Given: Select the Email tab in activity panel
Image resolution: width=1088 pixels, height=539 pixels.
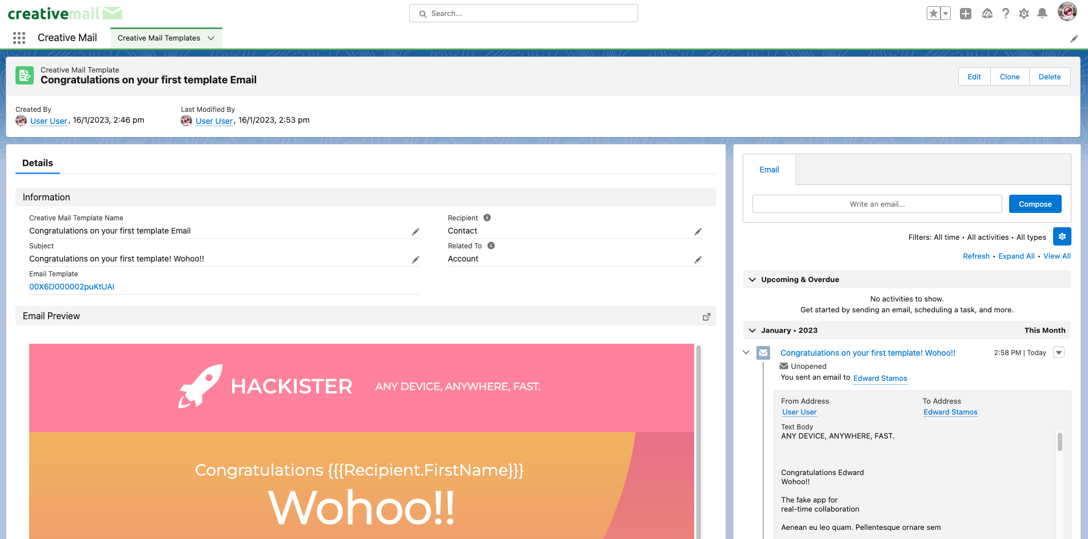Looking at the screenshot, I should pyautogui.click(x=769, y=170).
